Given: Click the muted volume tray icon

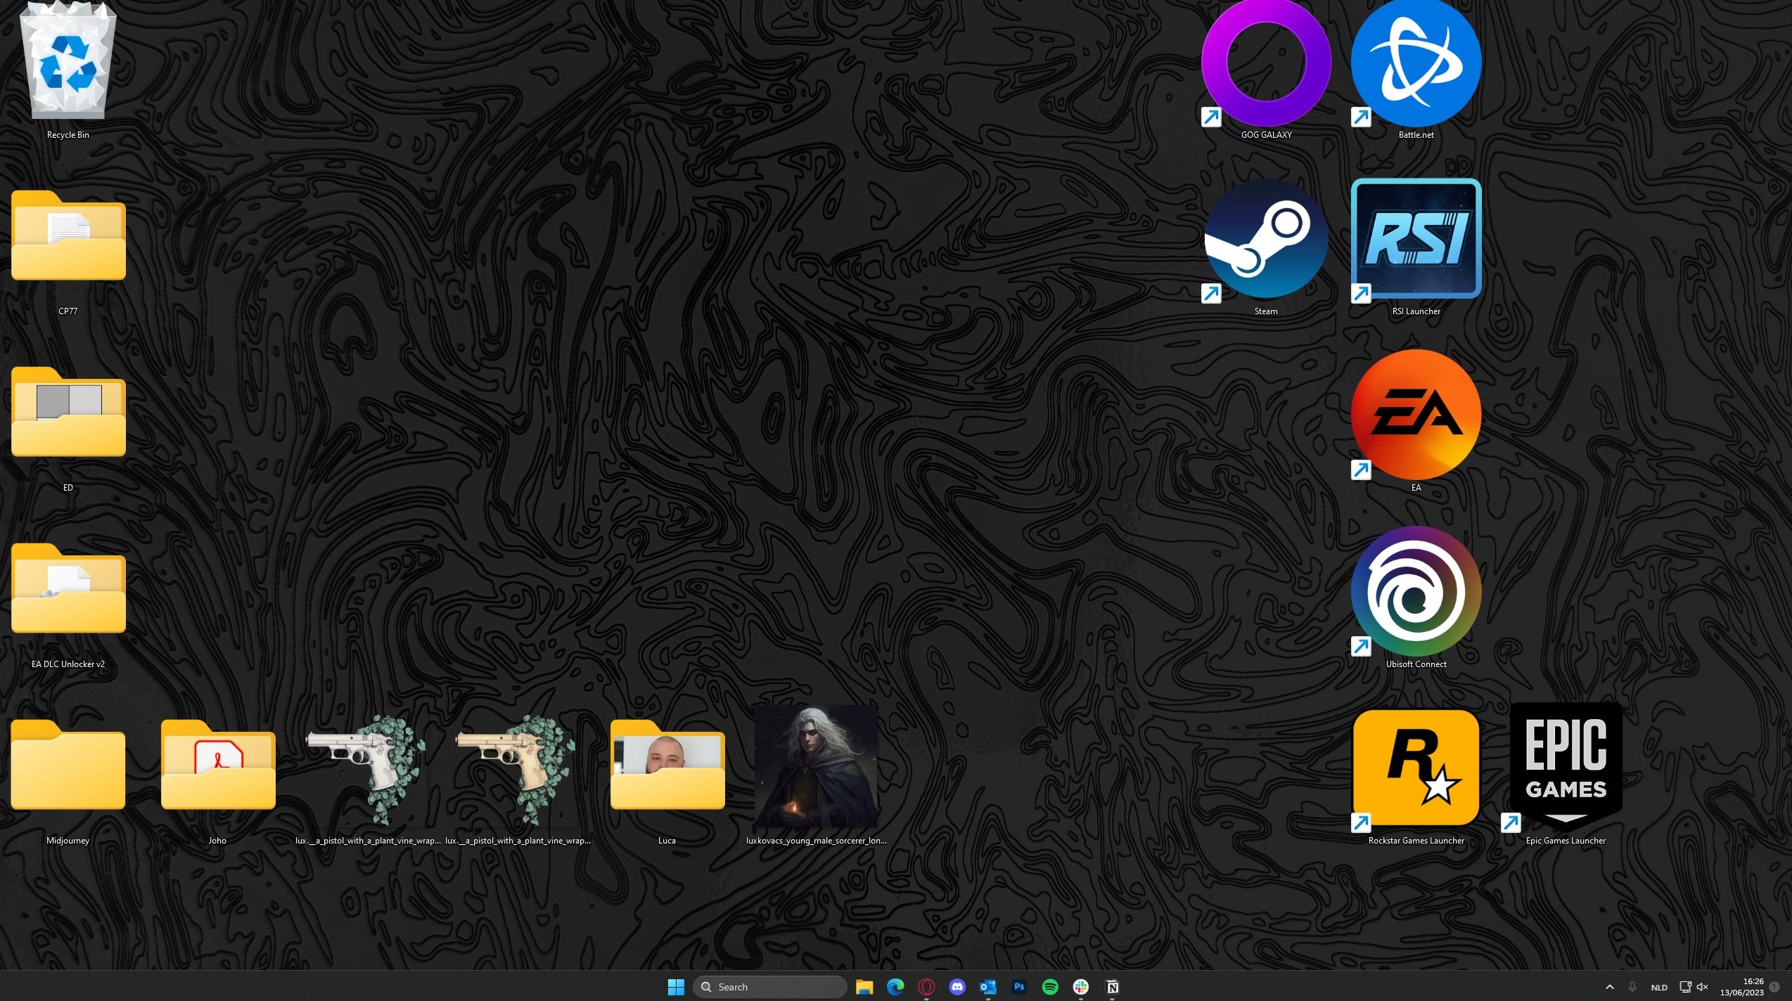Looking at the screenshot, I should click(1703, 987).
